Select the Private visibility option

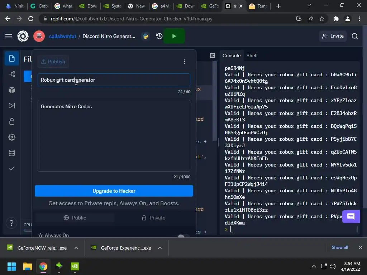154,218
